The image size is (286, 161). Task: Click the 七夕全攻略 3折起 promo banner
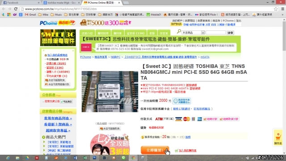point(110,144)
